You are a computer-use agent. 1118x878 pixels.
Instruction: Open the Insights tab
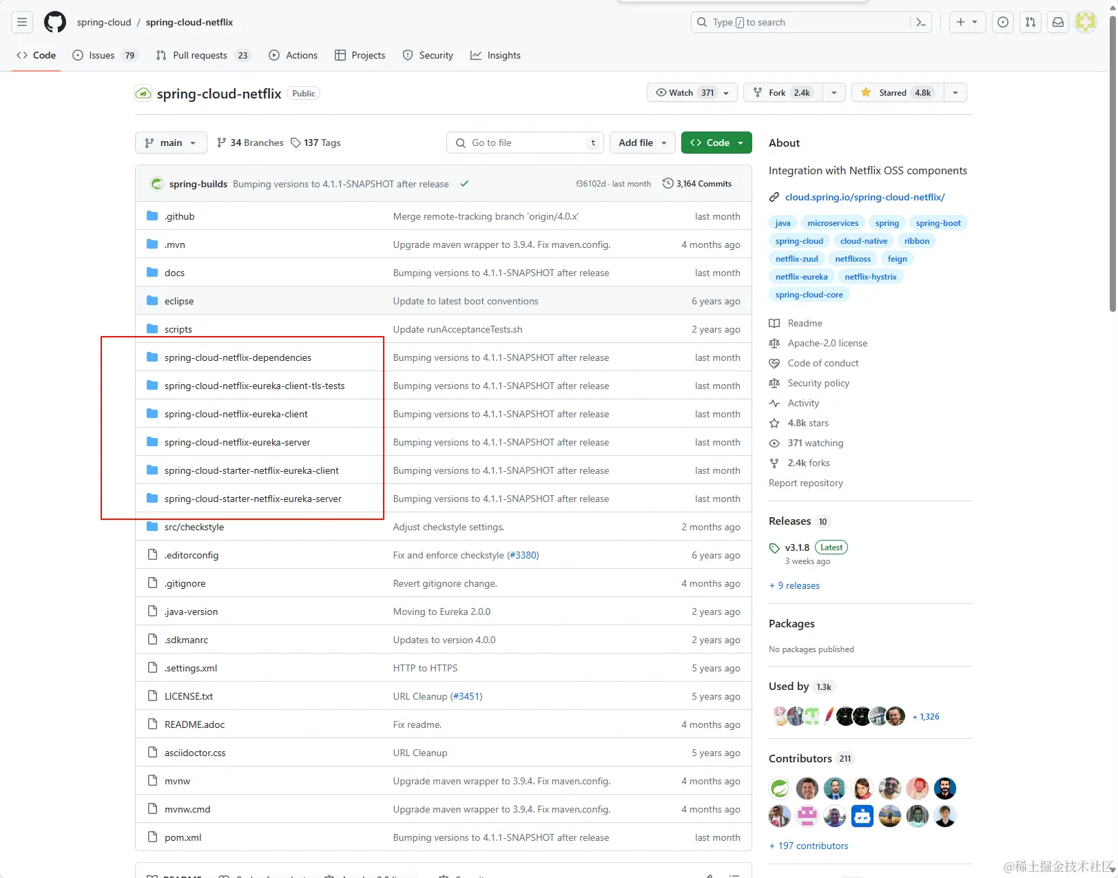pos(496,55)
